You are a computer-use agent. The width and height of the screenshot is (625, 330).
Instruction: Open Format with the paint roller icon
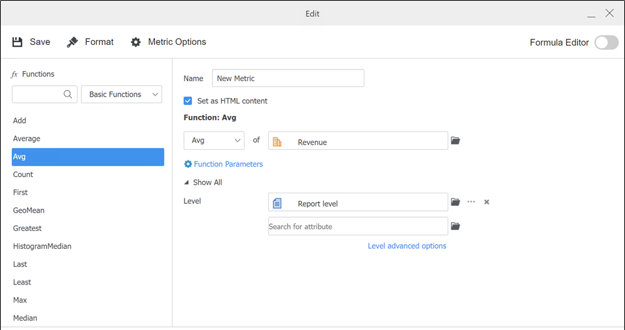[x=72, y=42]
